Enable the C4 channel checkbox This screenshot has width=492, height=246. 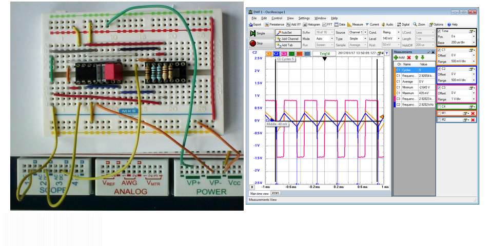[x=439, y=106]
